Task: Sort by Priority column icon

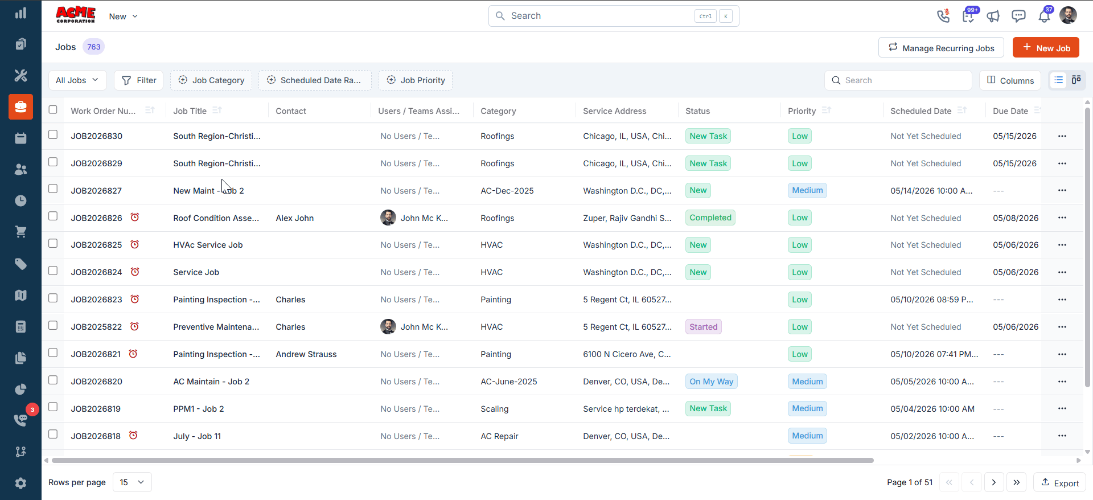Action: pos(827,110)
